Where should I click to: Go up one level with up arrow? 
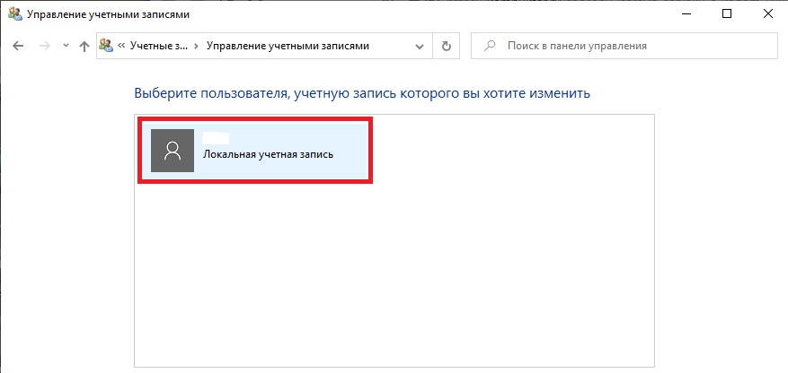84,46
